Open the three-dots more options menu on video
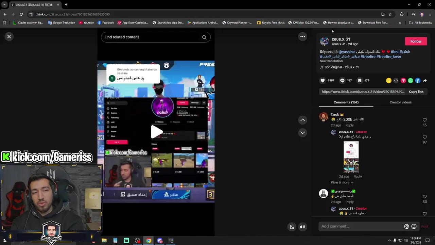Viewport: 435px width, 245px height. [302, 36]
